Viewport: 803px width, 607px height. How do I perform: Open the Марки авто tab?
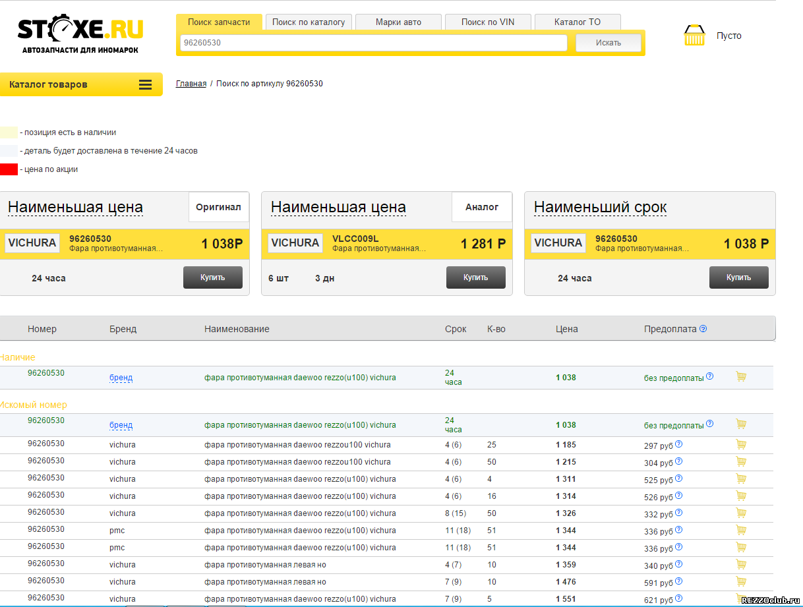398,22
